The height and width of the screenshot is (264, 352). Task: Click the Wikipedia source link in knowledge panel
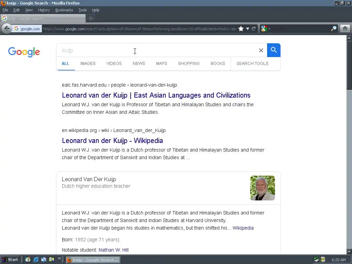click(243, 228)
